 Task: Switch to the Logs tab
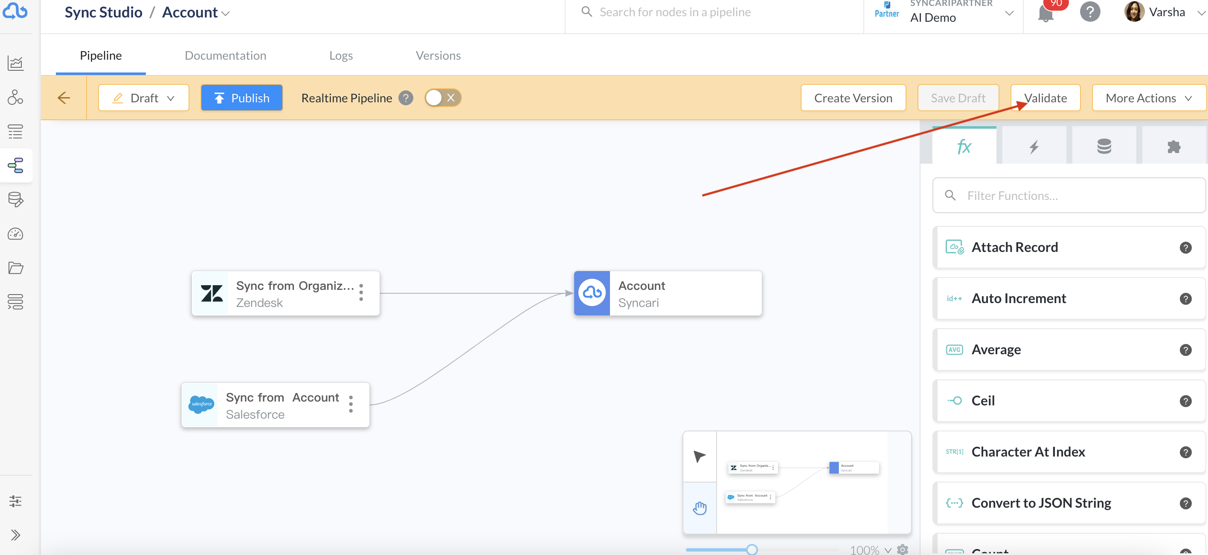341,55
